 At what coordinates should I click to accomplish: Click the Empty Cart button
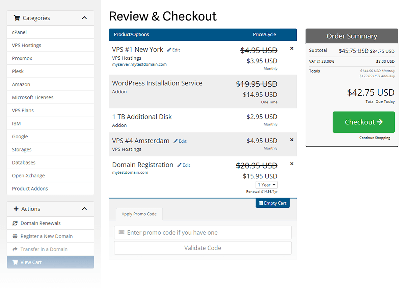pyautogui.click(x=273, y=203)
